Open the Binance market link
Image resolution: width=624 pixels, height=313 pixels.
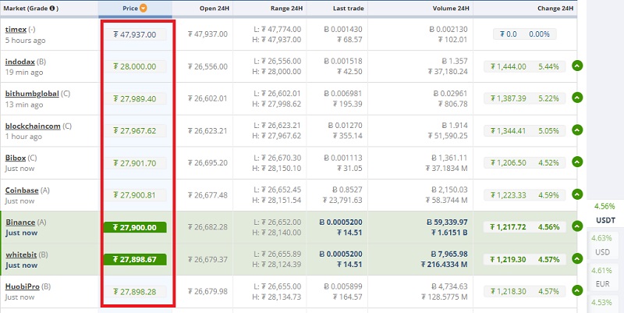coord(20,222)
